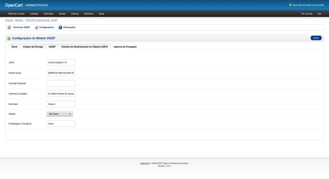
Task: Open the Relatórios menu
Action: point(89,14)
